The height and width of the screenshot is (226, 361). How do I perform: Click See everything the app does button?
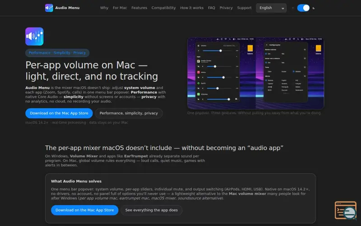tap(152, 210)
